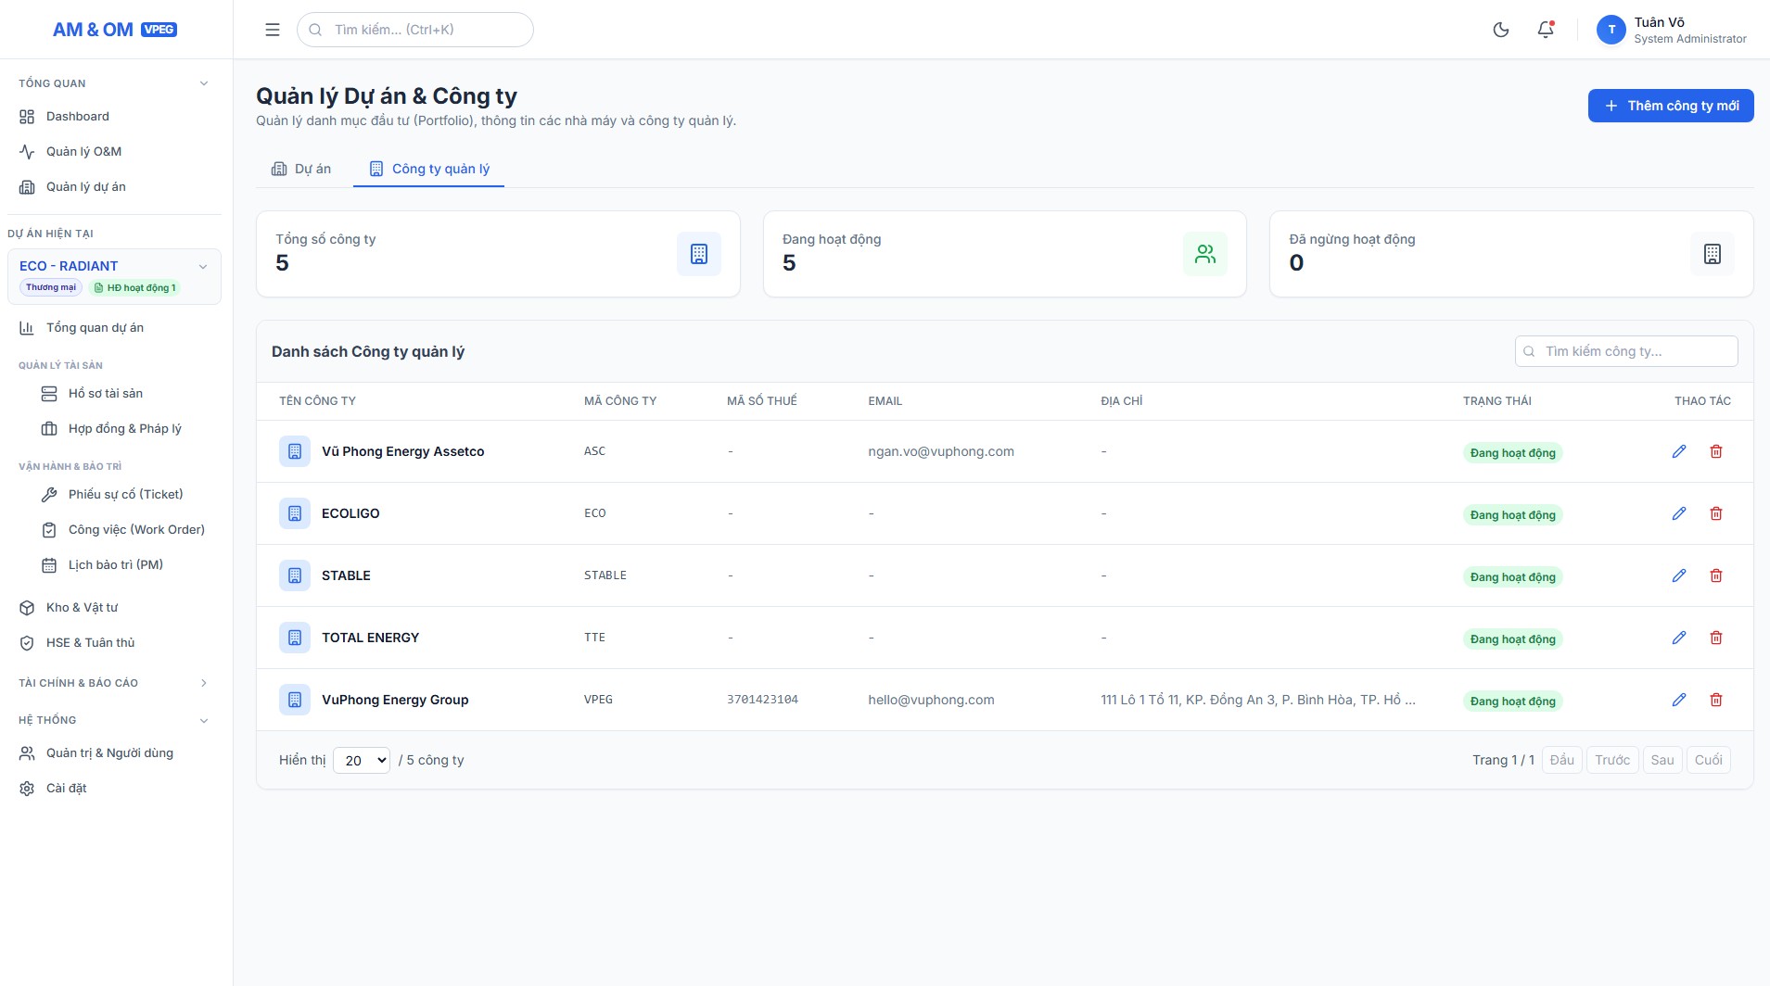Click the building icon beside ECOLIGO
This screenshot has height=986, width=1770.
295,513
